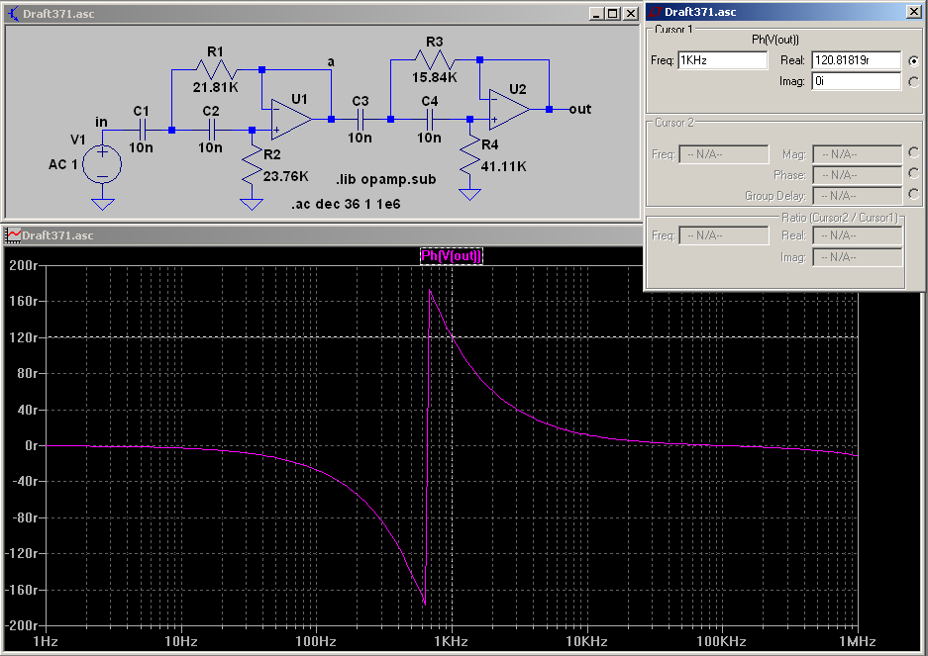Screen dimensions: 928x656
Task: Click the 'in' net label
Action: click(x=102, y=122)
